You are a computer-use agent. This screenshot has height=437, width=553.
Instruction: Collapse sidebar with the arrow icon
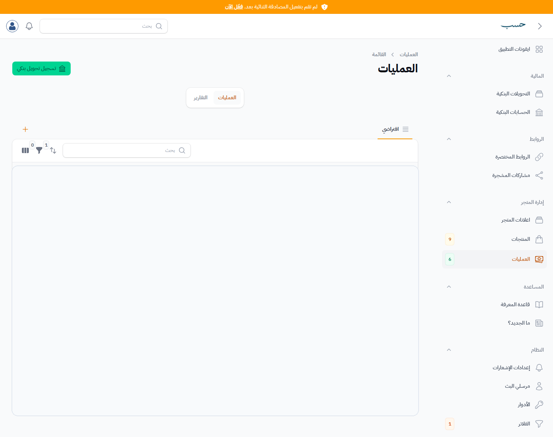[x=540, y=26]
